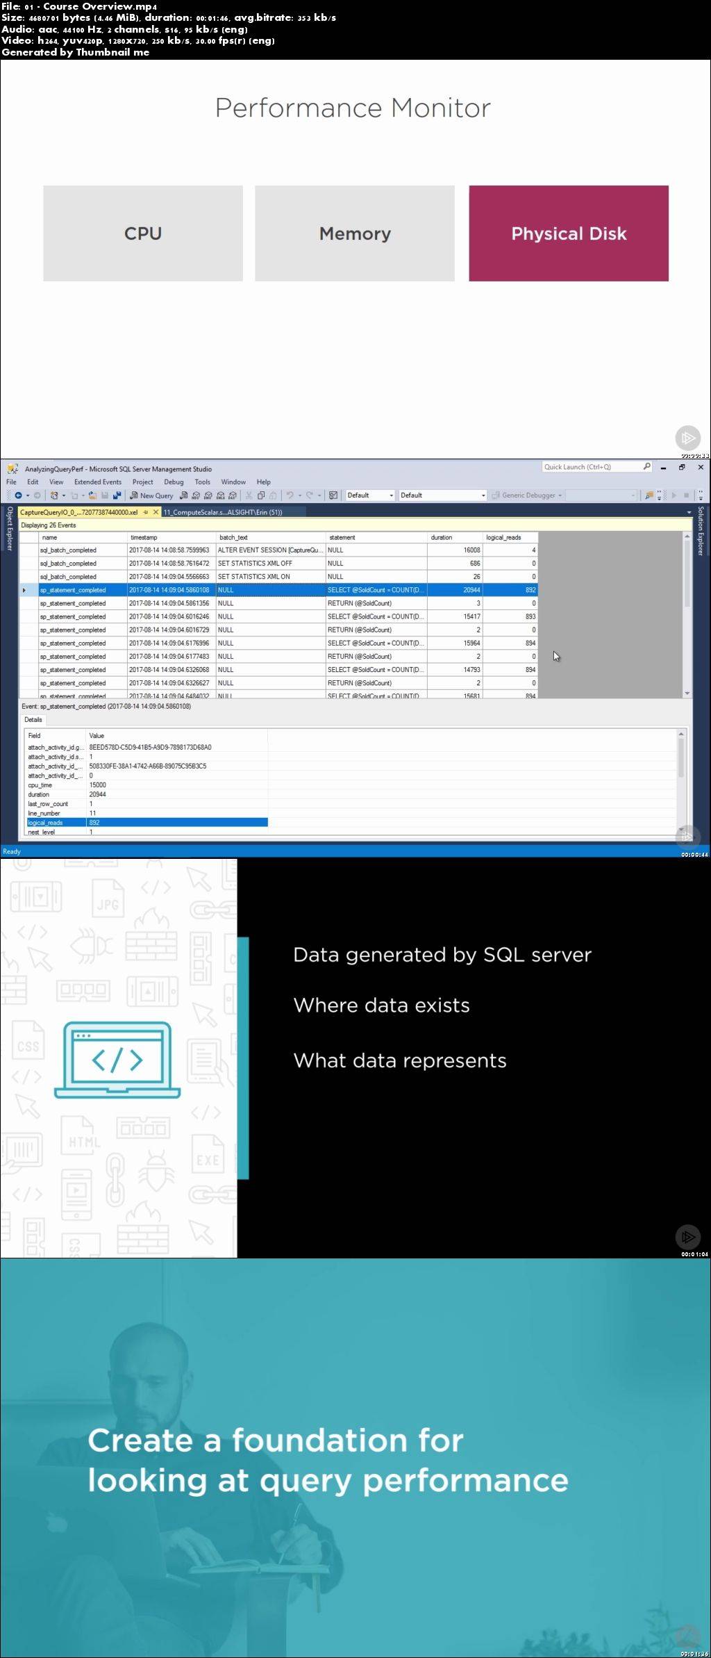Click the Navigate Forward toolbar icon
This screenshot has width=711, height=1658.
[x=37, y=495]
